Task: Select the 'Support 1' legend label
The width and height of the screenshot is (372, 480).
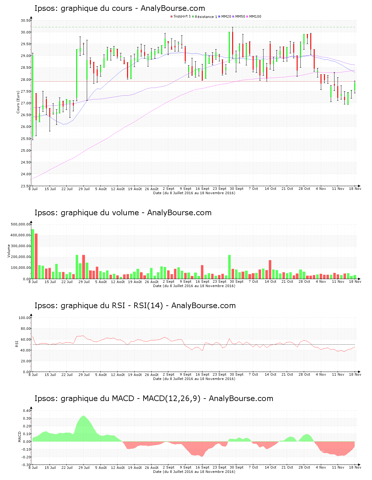Action: [182, 16]
